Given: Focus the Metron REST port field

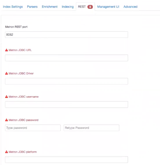Looking at the screenshot, I should pyautogui.click(x=67, y=35).
